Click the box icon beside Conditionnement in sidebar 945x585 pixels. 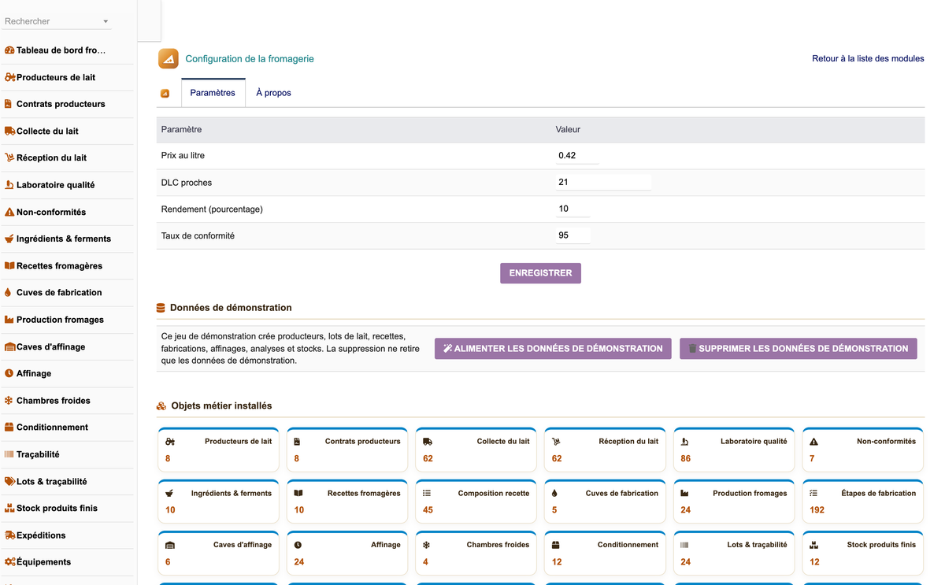(9, 427)
